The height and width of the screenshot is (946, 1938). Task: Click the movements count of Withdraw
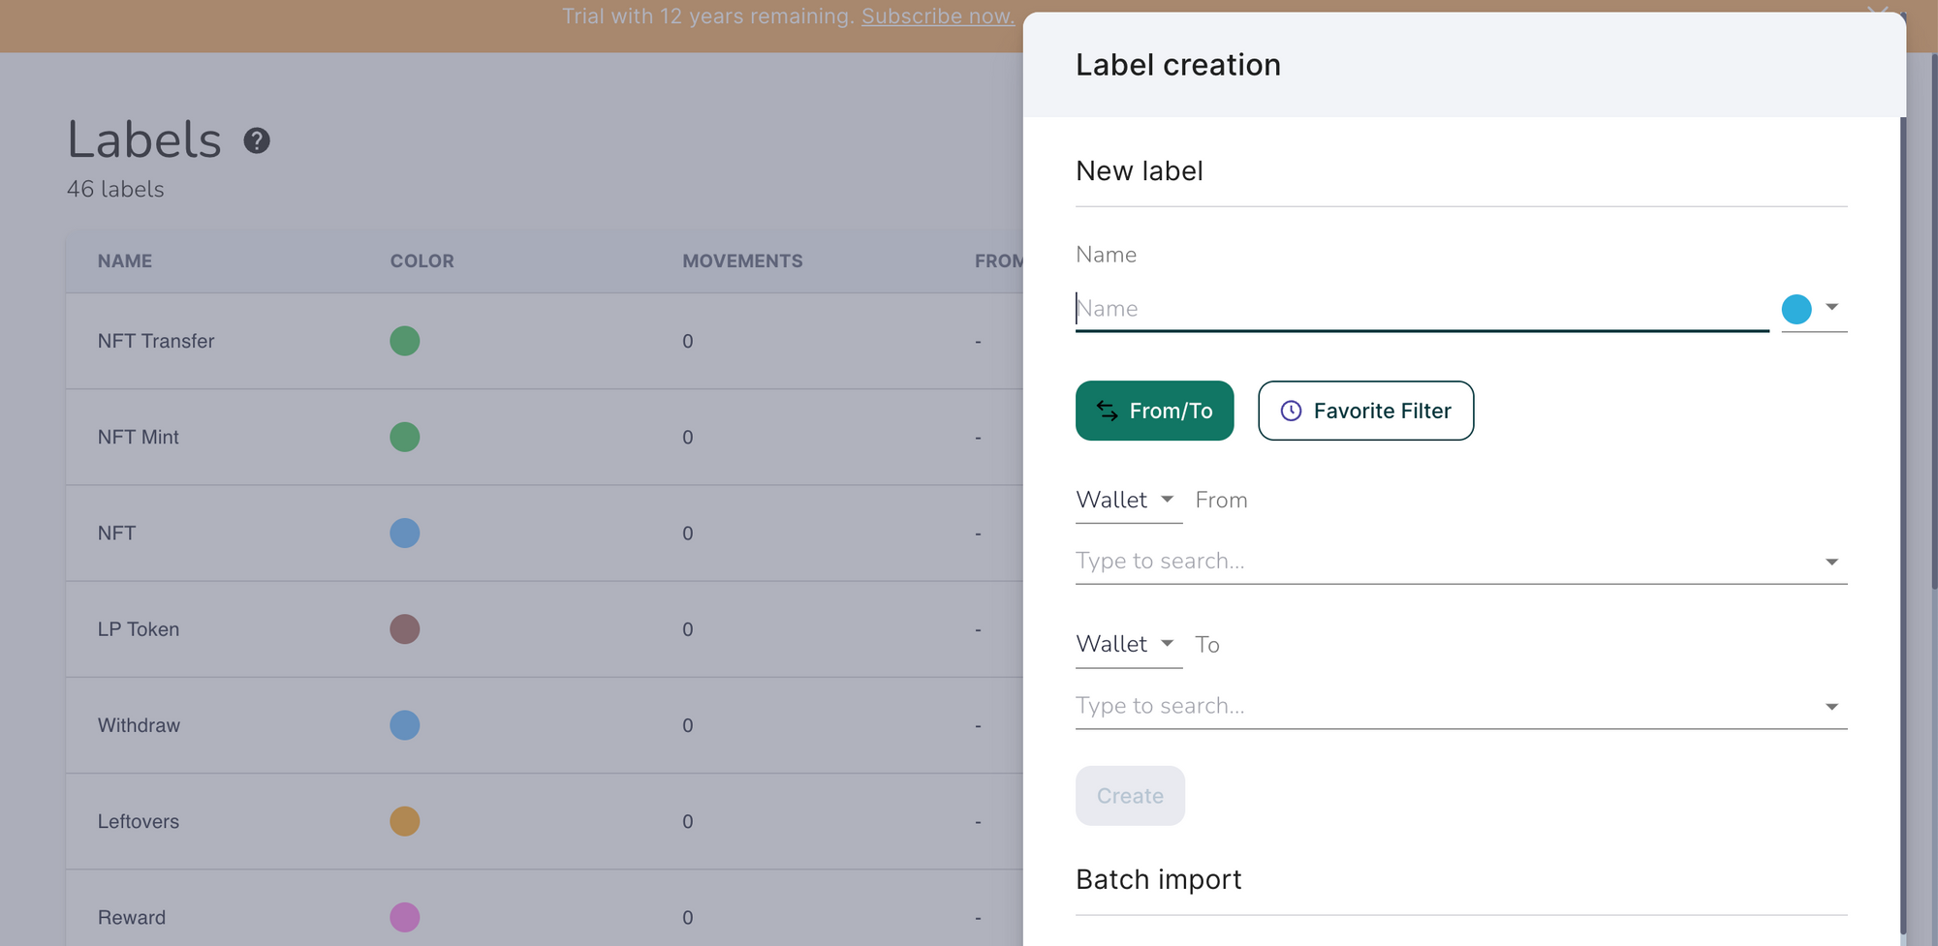(x=687, y=725)
